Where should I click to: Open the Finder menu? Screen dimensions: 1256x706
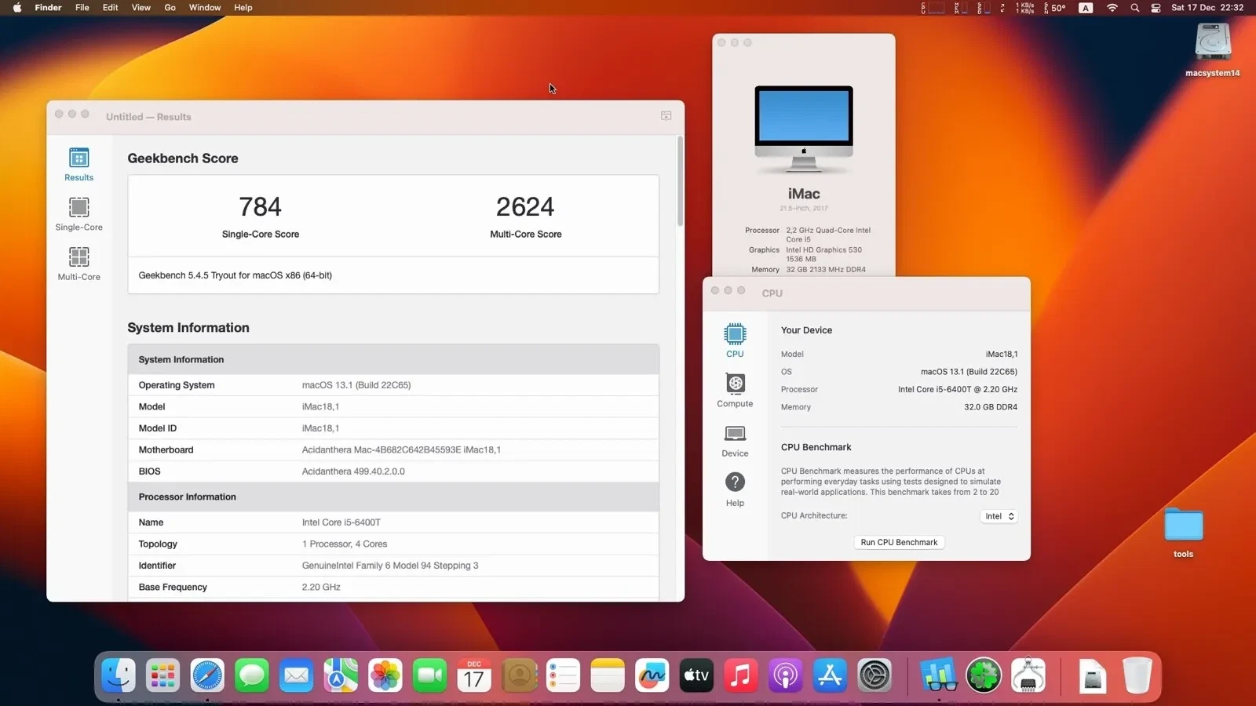(48, 8)
